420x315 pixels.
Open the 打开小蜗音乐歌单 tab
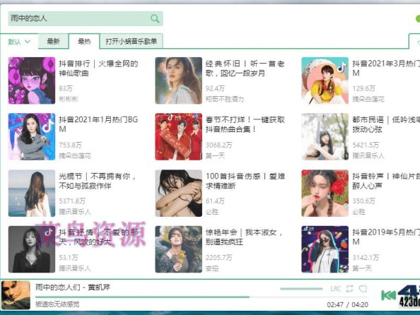tap(131, 41)
